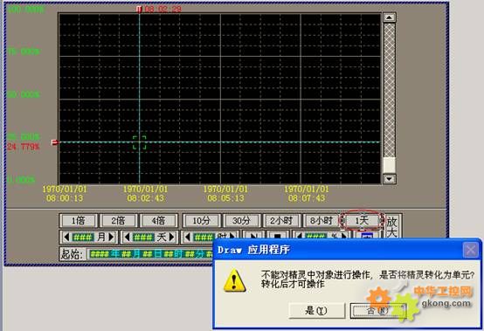Image resolution: width=484 pixels, height=331 pixels.
Task: Set time span to 10分
Action: (x=202, y=221)
